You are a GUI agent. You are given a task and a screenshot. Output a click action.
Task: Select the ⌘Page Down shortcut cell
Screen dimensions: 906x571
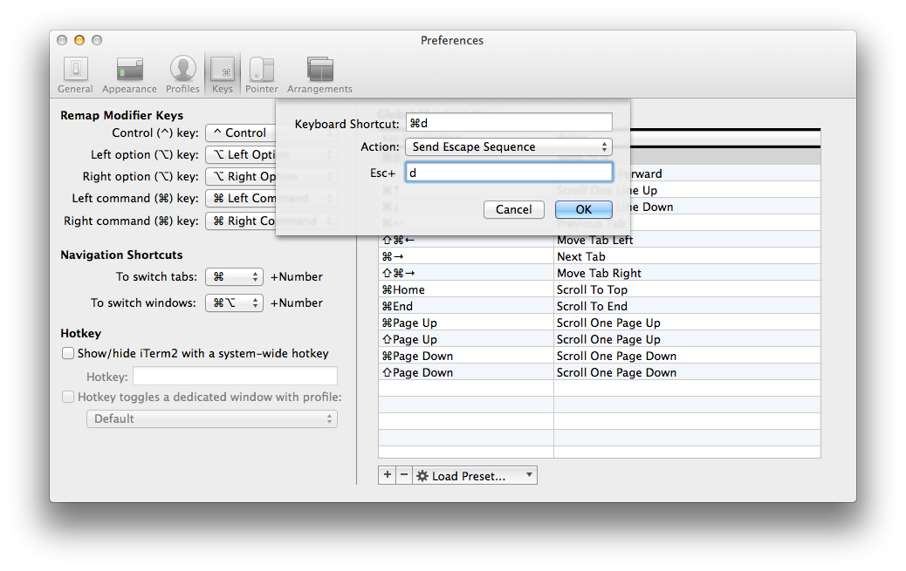pyautogui.click(x=466, y=357)
